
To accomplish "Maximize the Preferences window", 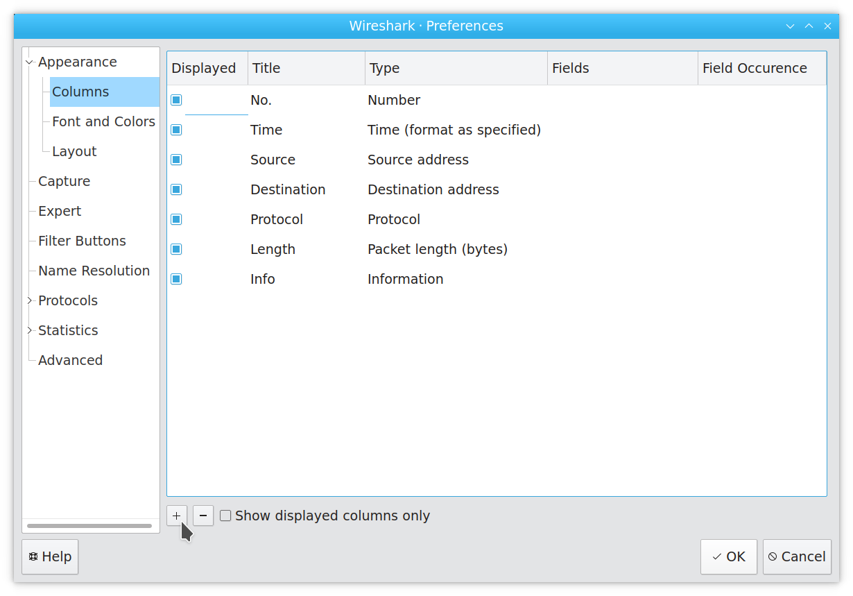I will (x=809, y=26).
